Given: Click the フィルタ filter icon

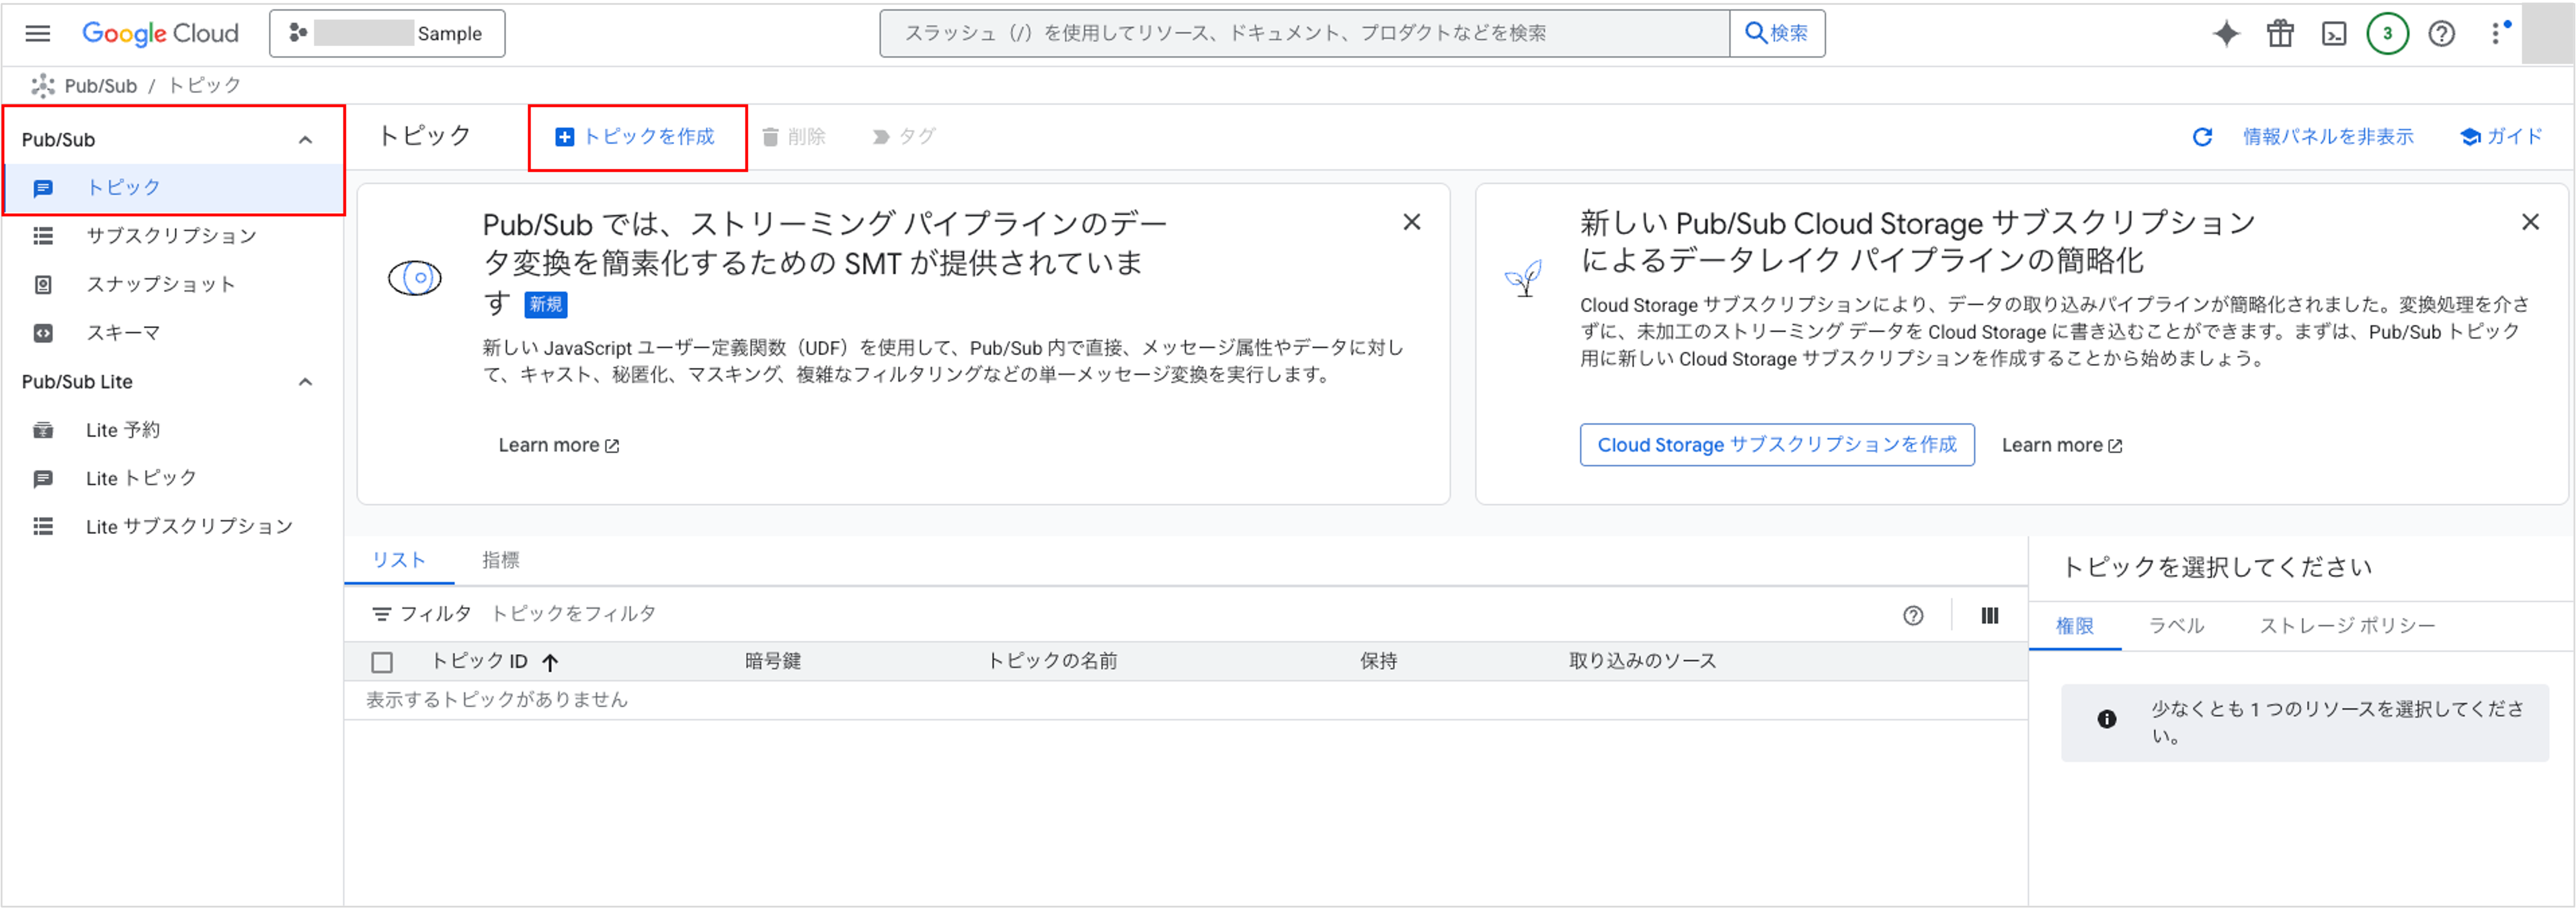Looking at the screenshot, I should pos(381,614).
